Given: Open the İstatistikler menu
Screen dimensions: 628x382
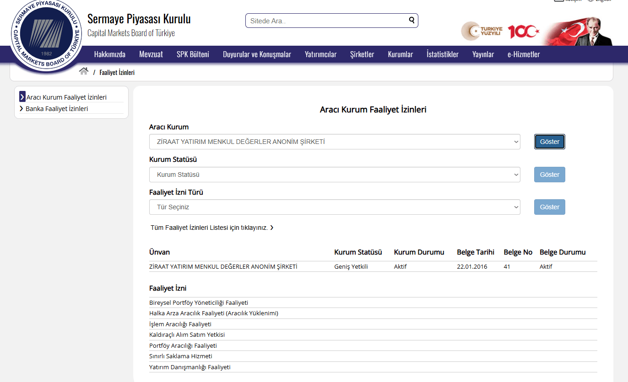Looking at the screenshot, I should [x=442, y=54].
